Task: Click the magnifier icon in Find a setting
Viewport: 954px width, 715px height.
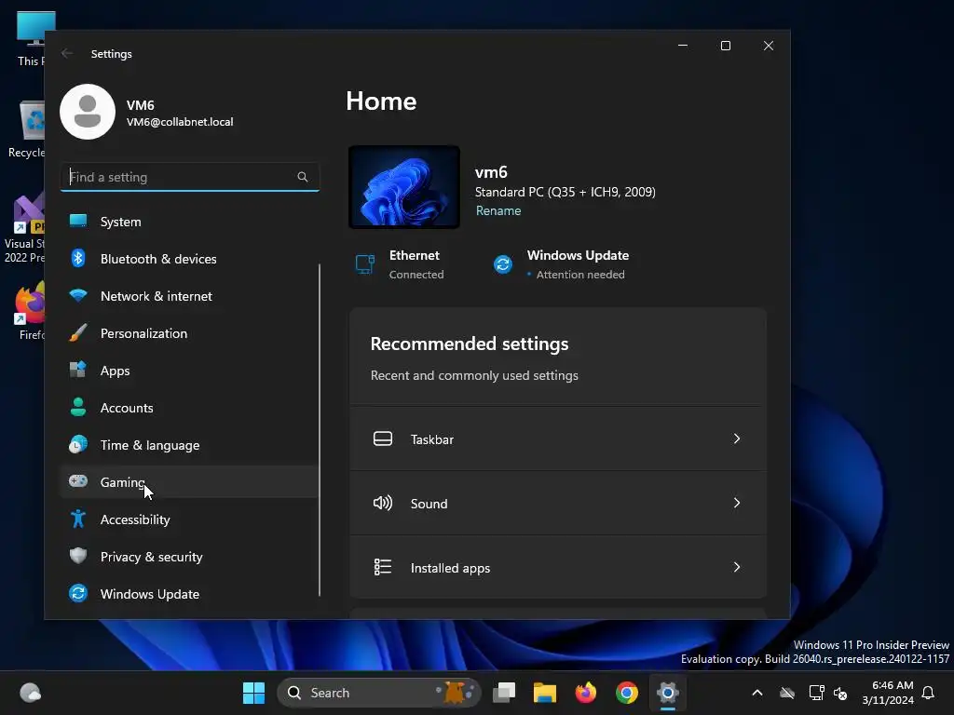Action: pos(303,177)
